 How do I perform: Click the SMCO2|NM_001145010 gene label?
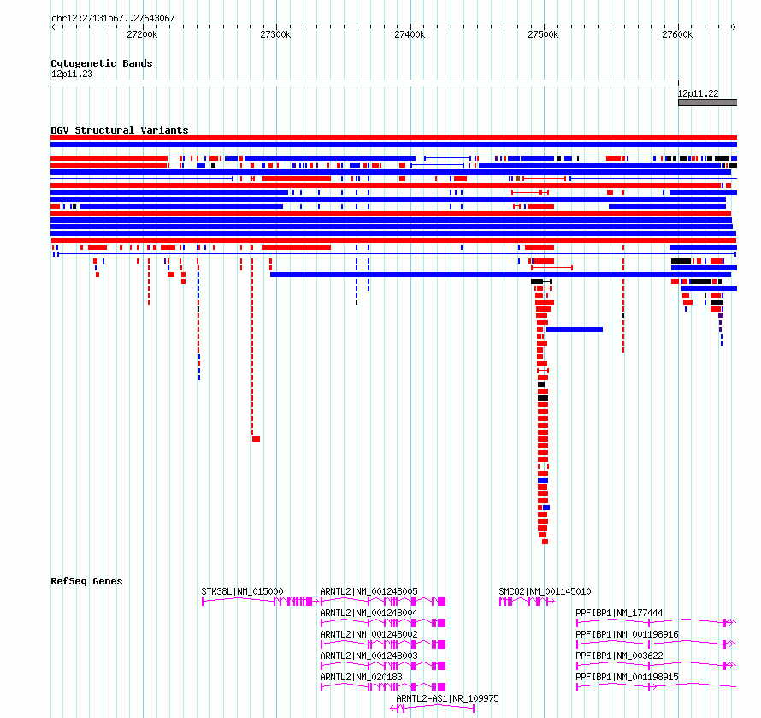pyautogui.click(x=545, y=591)
